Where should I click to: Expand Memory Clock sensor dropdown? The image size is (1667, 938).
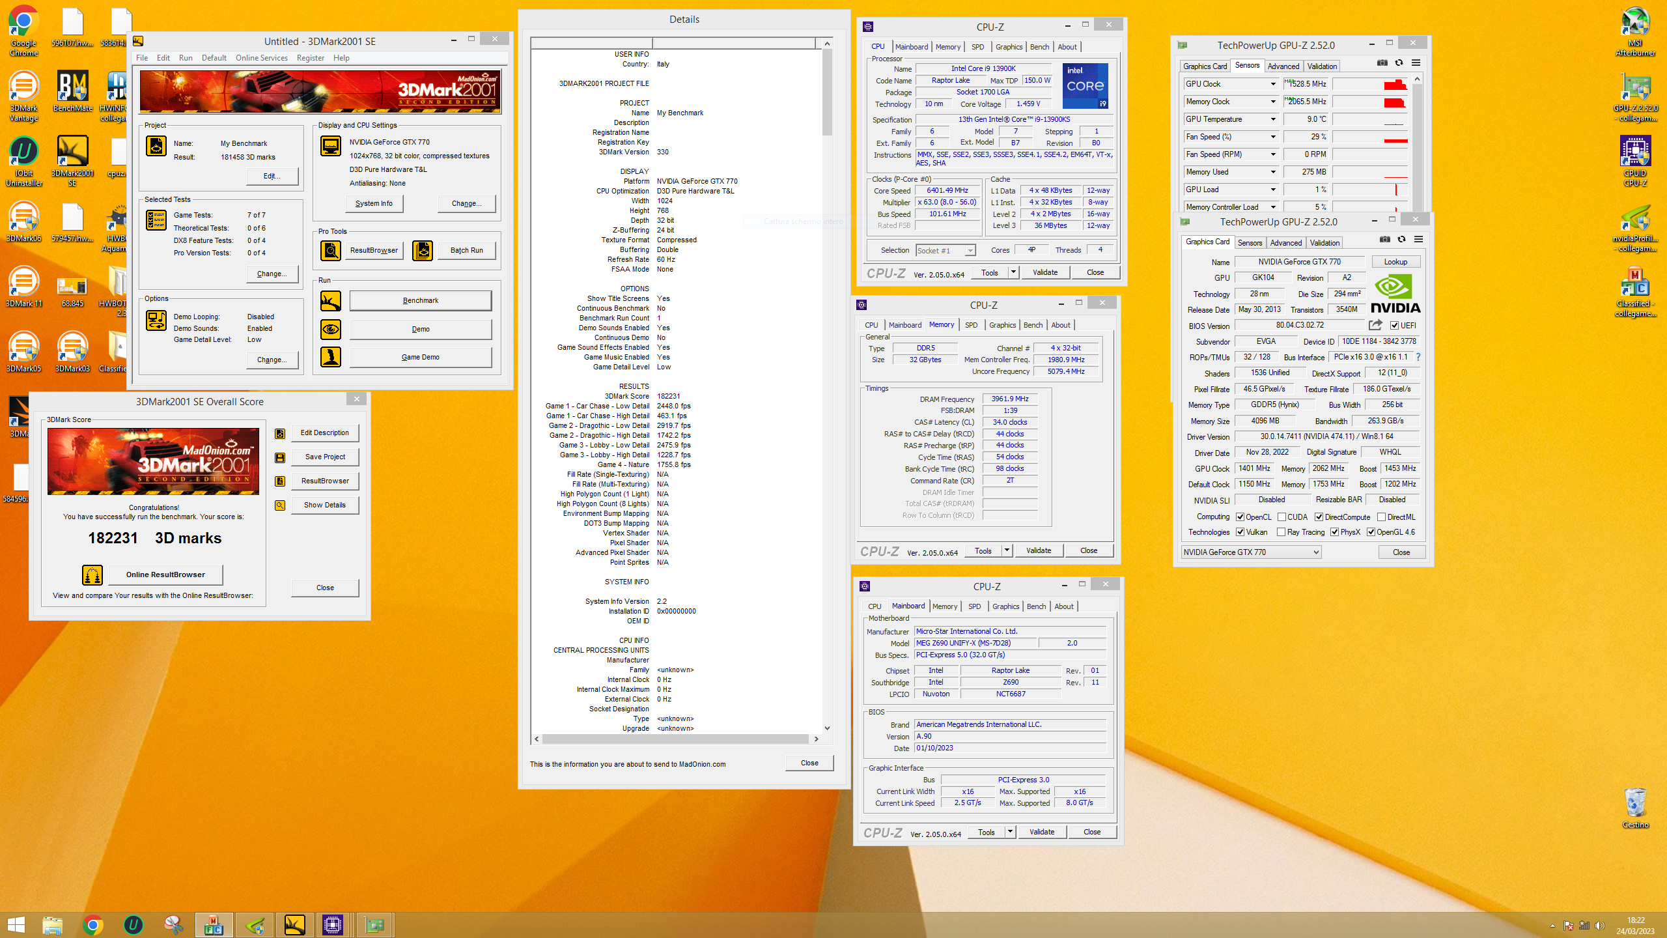(x=1273, y=102)
